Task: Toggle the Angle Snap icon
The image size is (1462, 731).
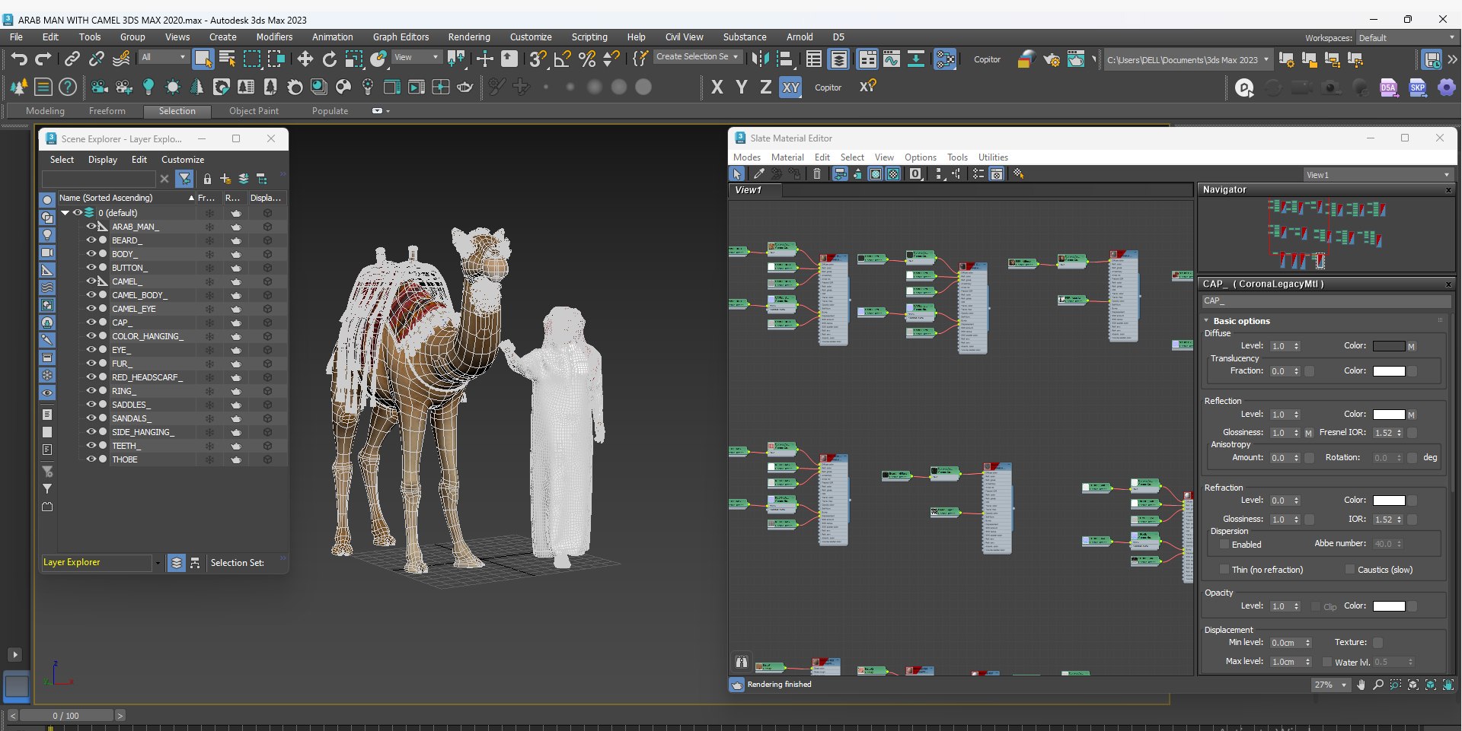Action: (563, 59)
